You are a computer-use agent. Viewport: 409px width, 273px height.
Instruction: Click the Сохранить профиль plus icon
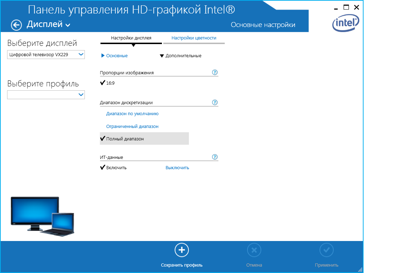click(182, 250)
